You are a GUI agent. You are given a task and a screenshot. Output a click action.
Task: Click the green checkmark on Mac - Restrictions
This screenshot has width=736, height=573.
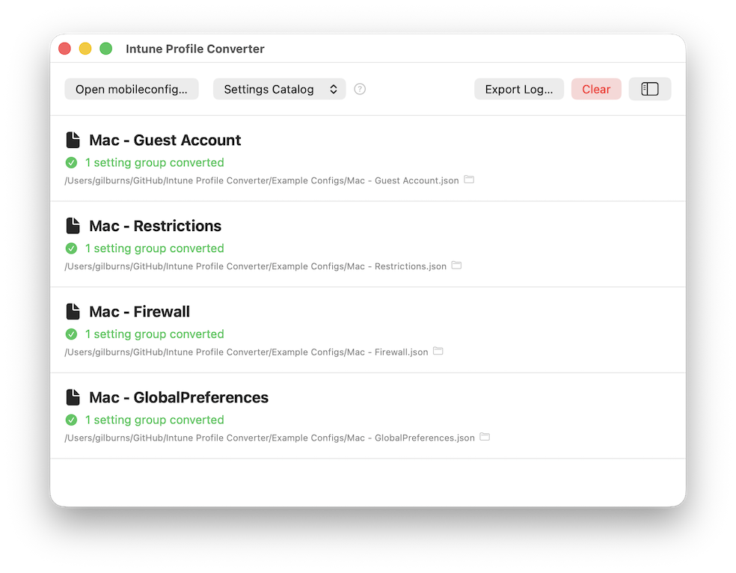click(71, 248)
